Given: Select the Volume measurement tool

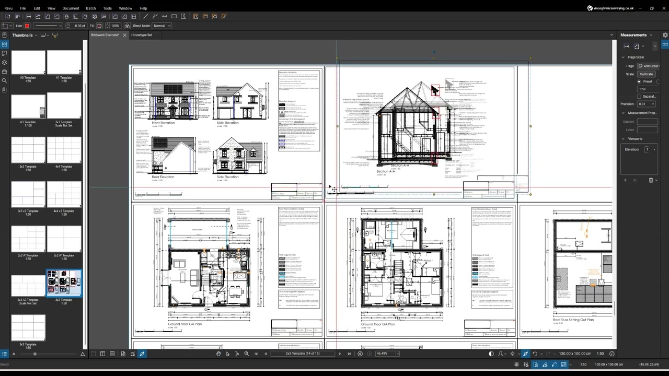Looking at the screenshot, I should [x=94, y=17].
